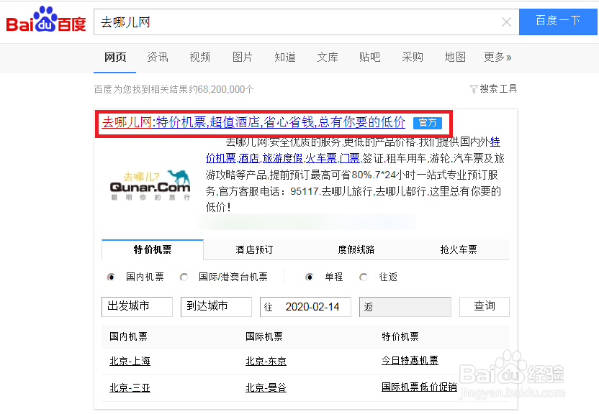The width and height of the screenshot is (599, 414).
Task: Click the 国内机票 column heading
Action: click(128, 336)
